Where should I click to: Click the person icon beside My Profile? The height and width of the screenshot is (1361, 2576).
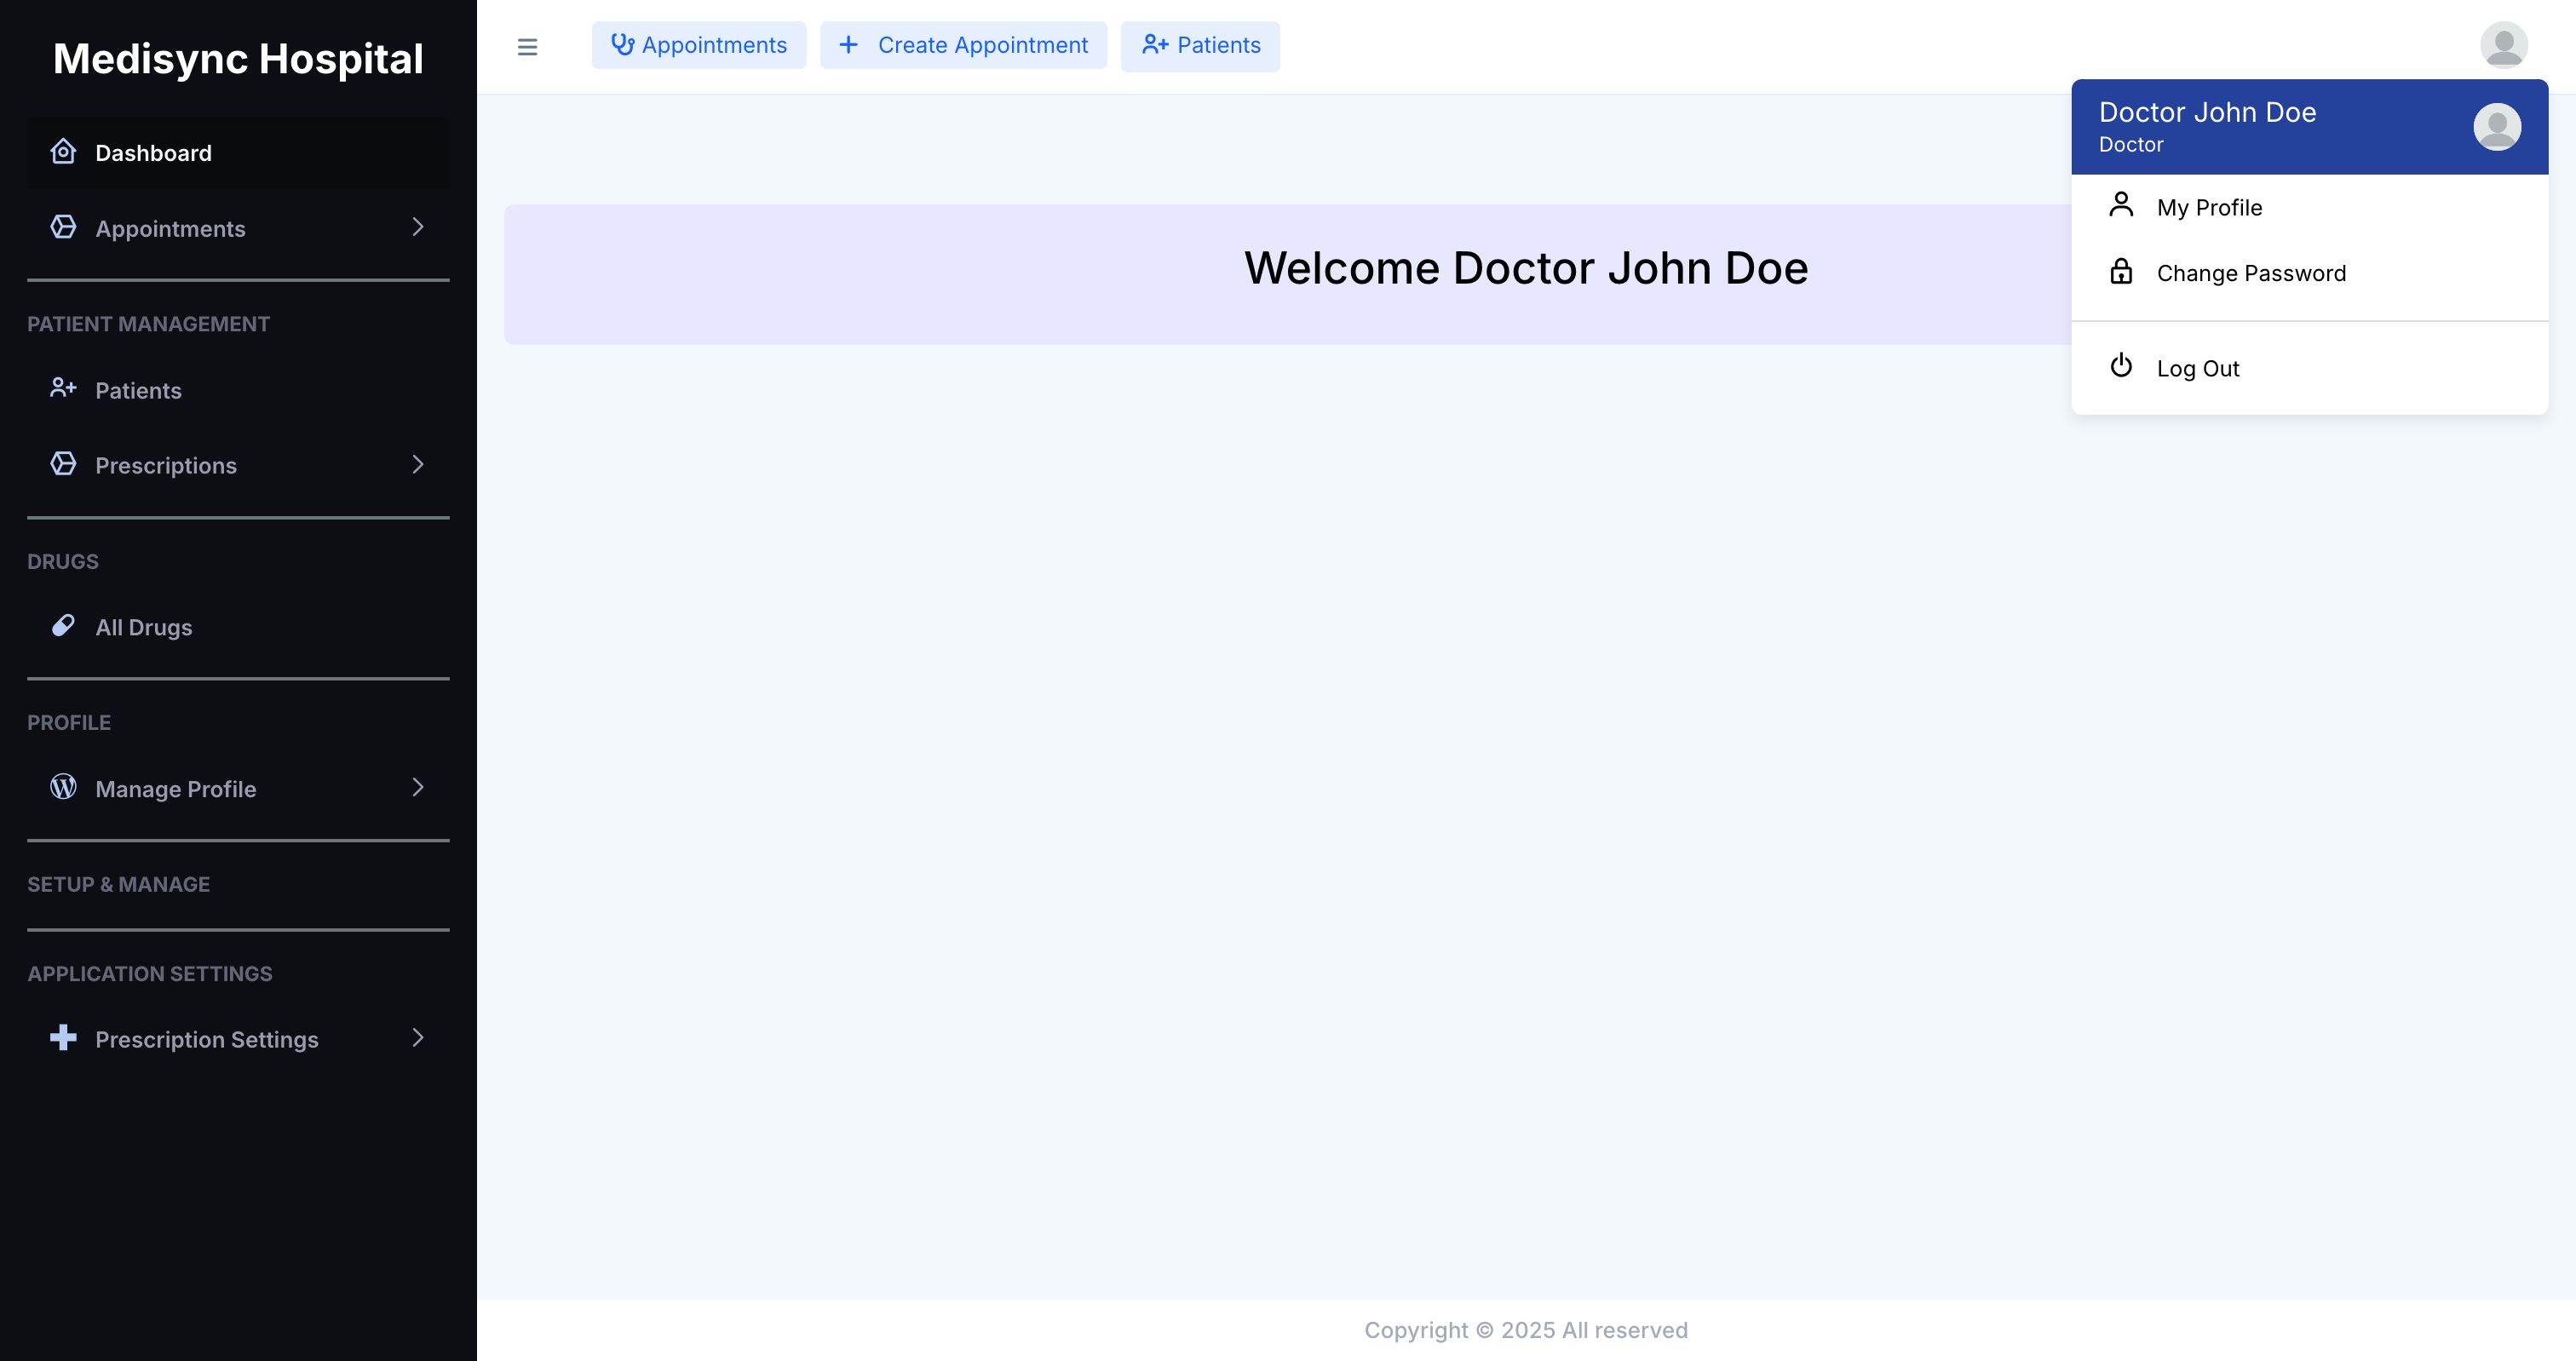click(2121, 205)
